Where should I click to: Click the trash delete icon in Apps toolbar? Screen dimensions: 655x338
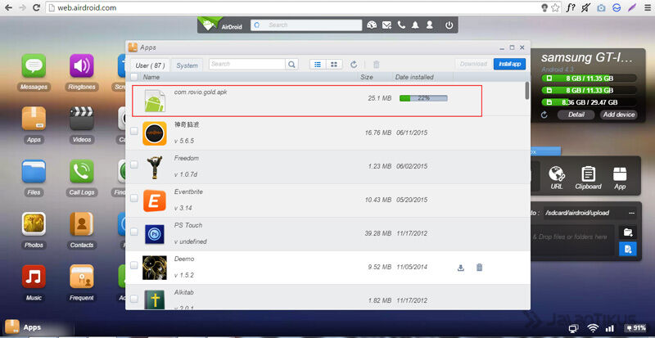(377, 65)
